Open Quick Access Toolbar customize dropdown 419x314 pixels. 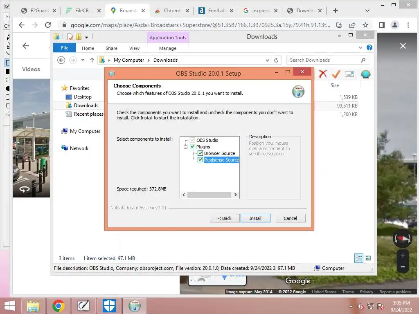87,37
